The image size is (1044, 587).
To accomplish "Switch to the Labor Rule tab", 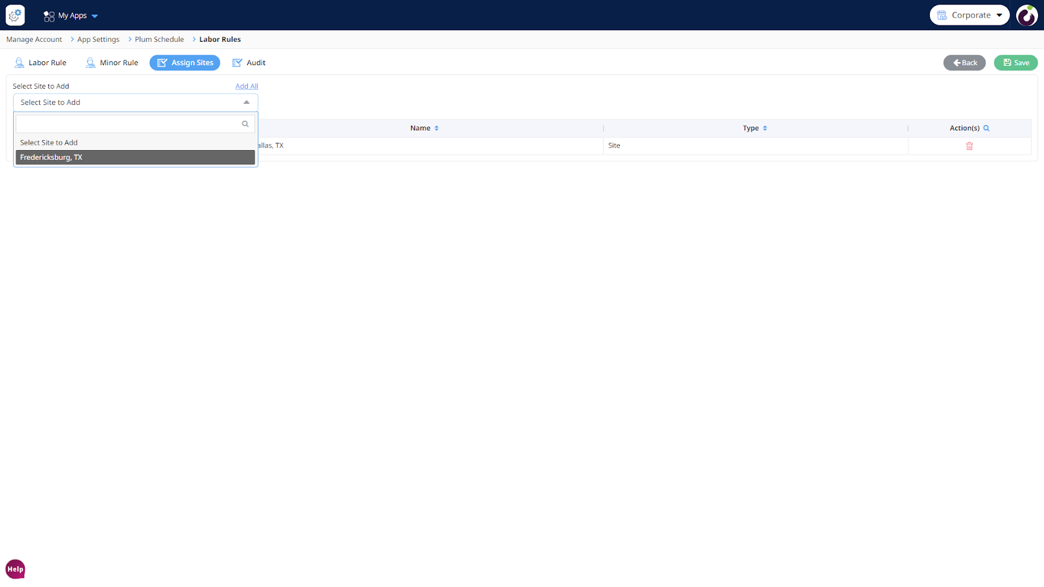I will pyautogui.click(x=40, y=63).
